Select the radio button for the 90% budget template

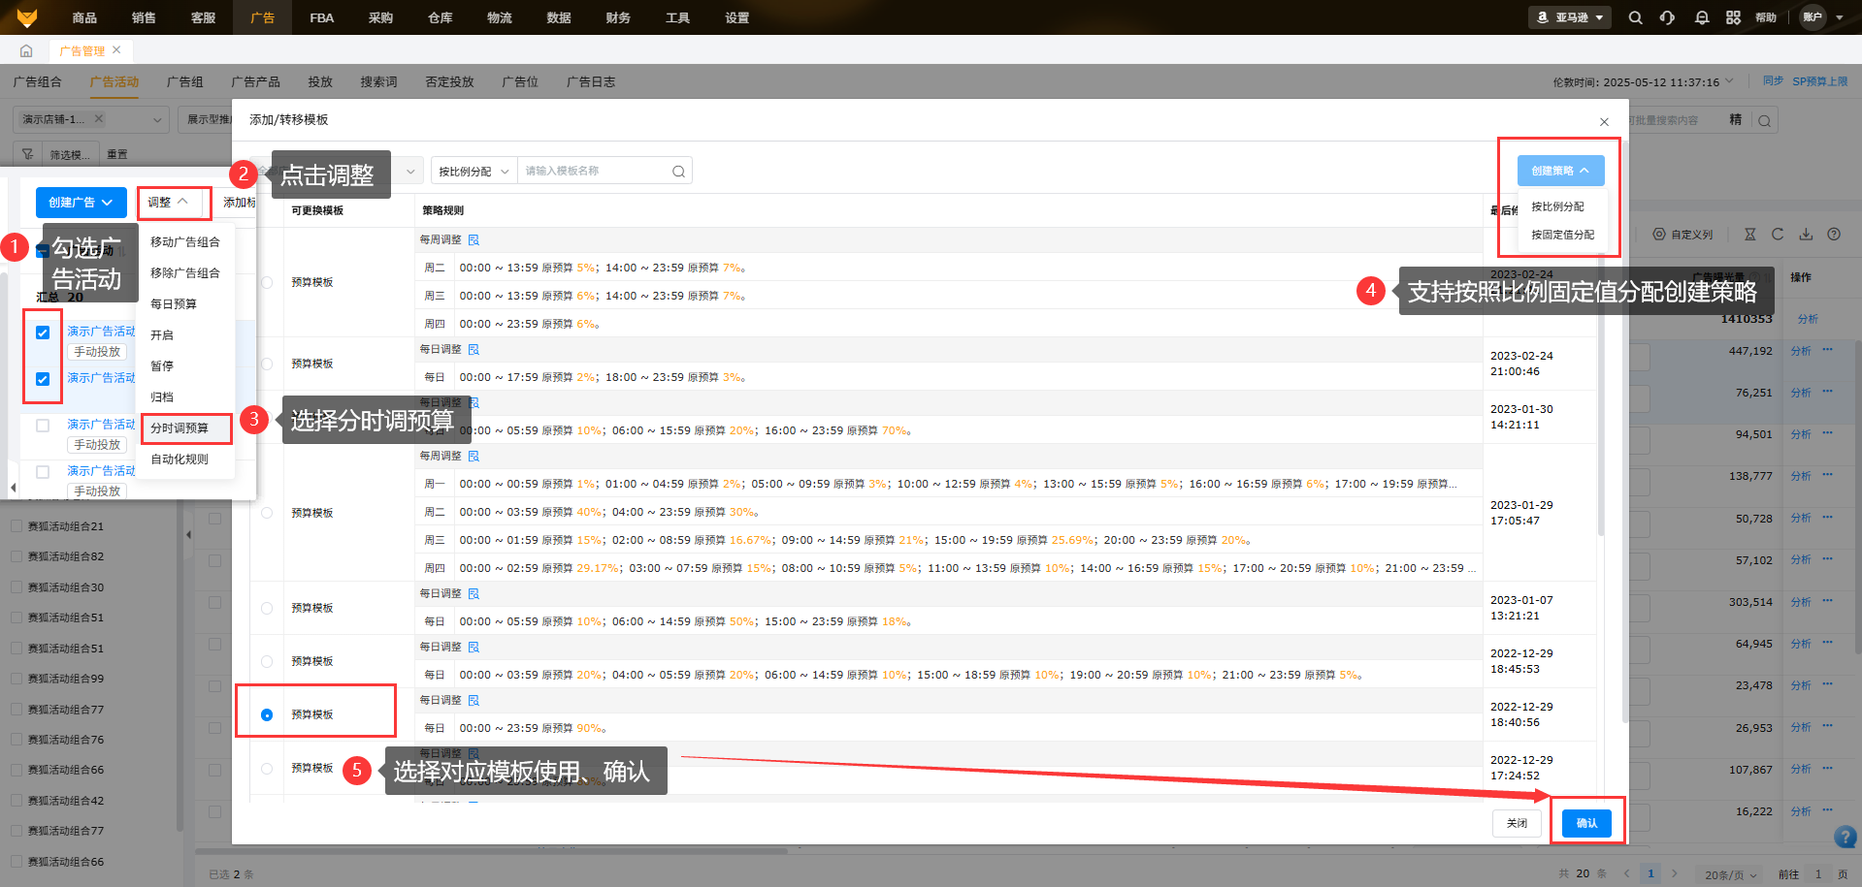tap(267, 715)
